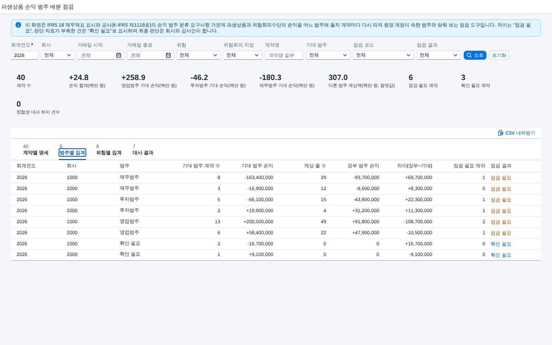Open the 대사 결과 tab
The height and width of the screenshot is (345, 552).
click(143, 152)
